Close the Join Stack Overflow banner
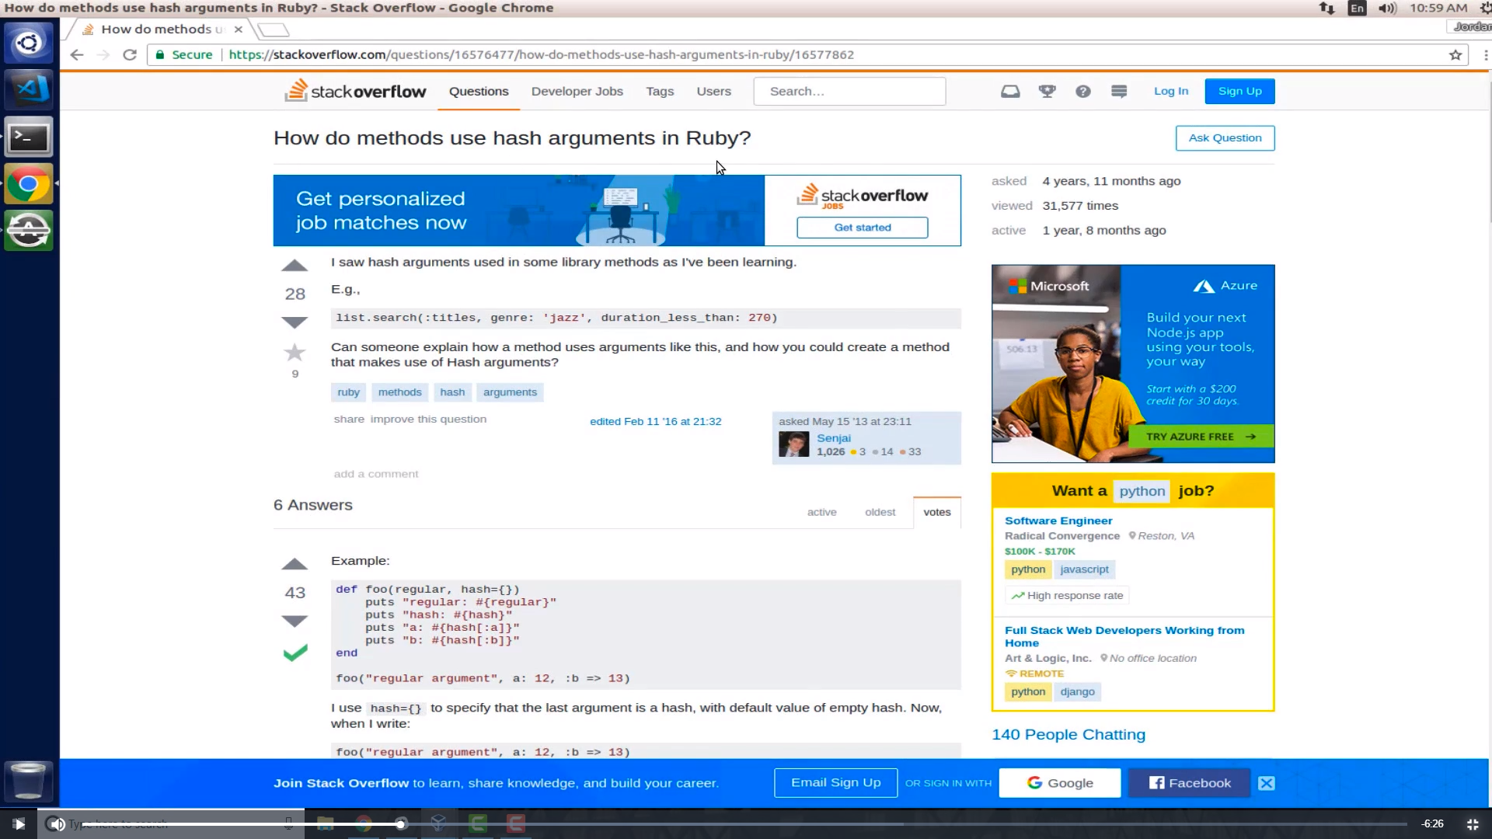Viewport: 1492px width, 839px height. click(1267, 783)
